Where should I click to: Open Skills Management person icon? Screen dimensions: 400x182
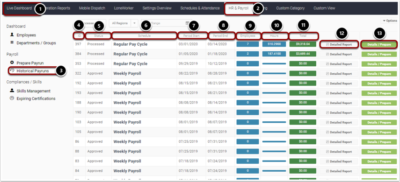coord(12,91)
